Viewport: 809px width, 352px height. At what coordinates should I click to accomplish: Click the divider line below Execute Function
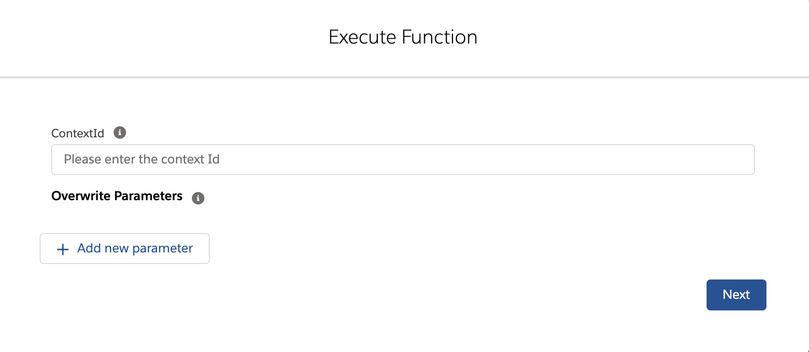pos(404,77)
